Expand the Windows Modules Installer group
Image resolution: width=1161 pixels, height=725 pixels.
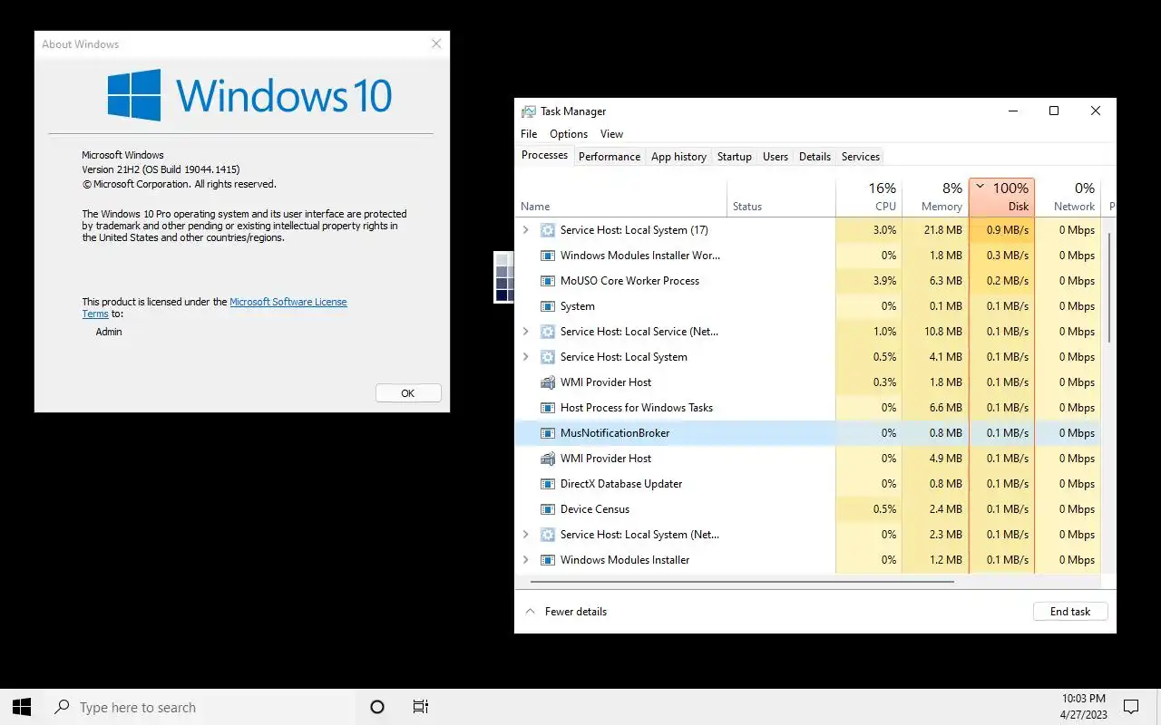click(x=526, y=560)
